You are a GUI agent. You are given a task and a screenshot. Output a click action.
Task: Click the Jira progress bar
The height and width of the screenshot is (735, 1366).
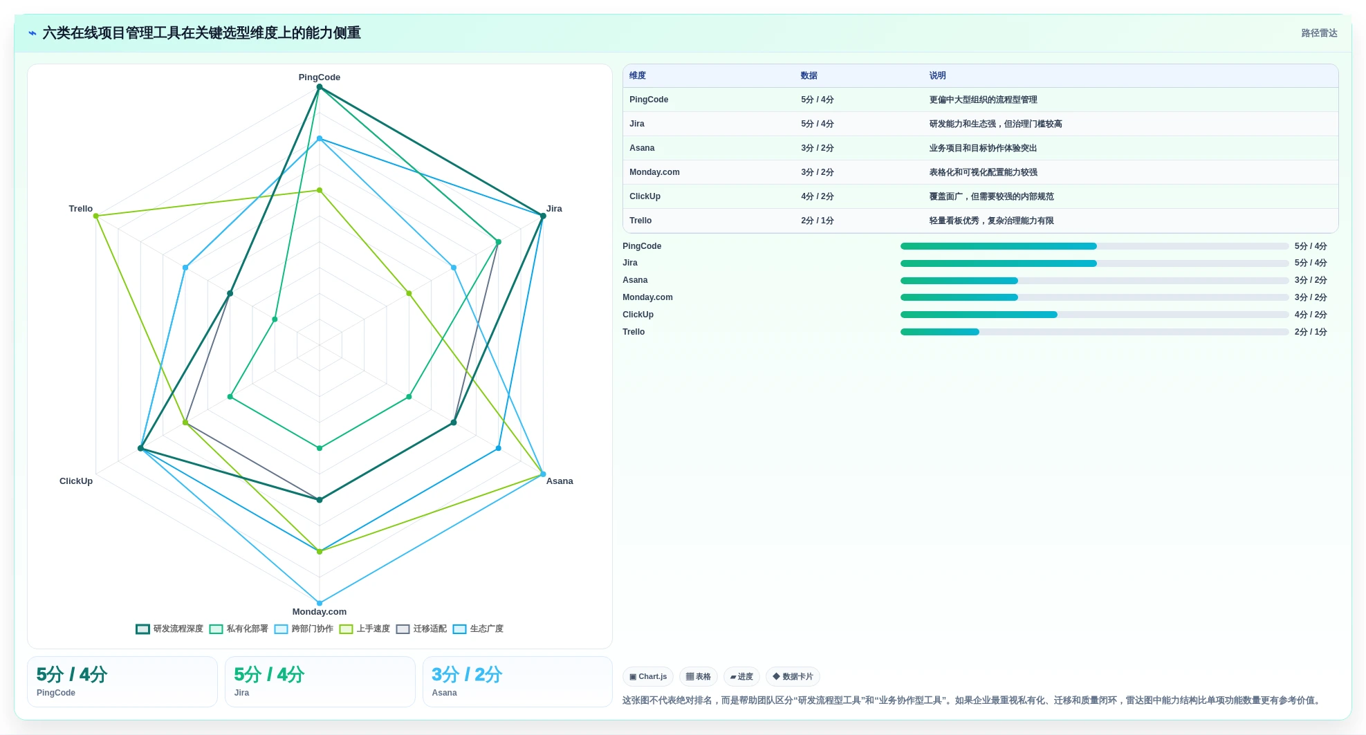(1094, 263)
